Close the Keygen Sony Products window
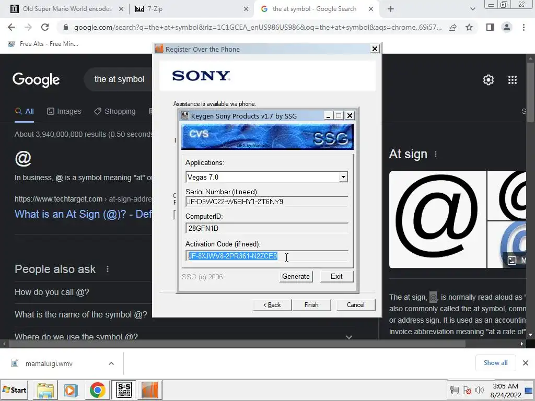Screen dimensions: 535x401 [x=350, y=116]
